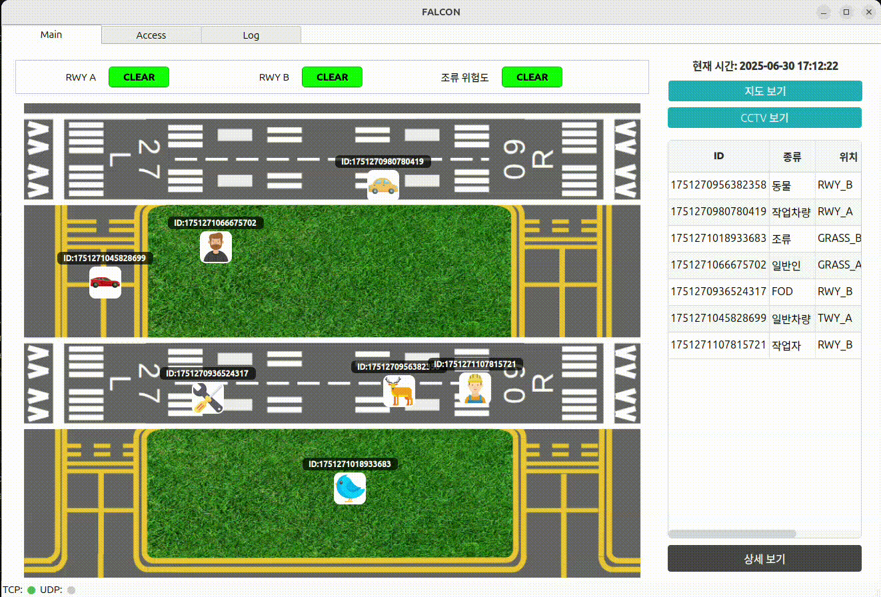The image size is (881, 597).
Task: Click the ID:1751271018933683 label above the bird
Action: click(350, 464)
